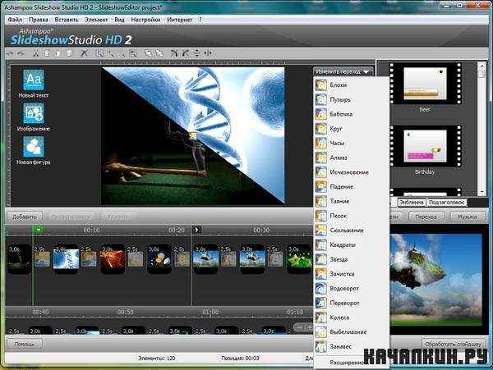Click the Cut scissors toolbar icon
This screenshot has height=370, width=493.
pos(36,53)
